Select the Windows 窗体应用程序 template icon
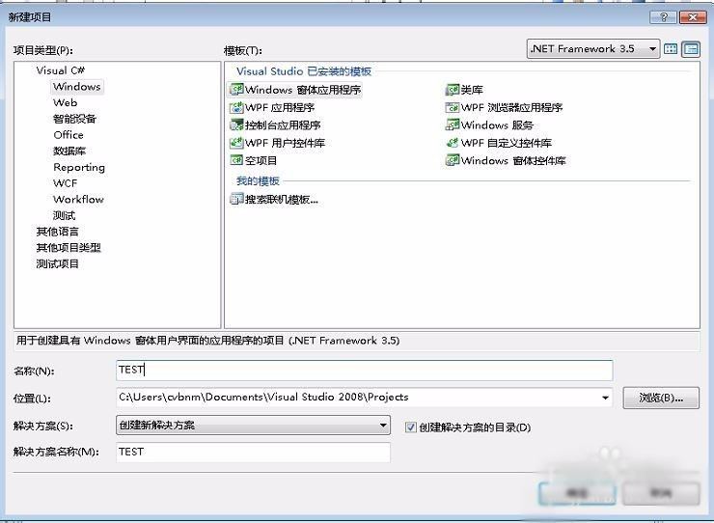This screenshot has height=523, width=714. click(x=236, y=90)
